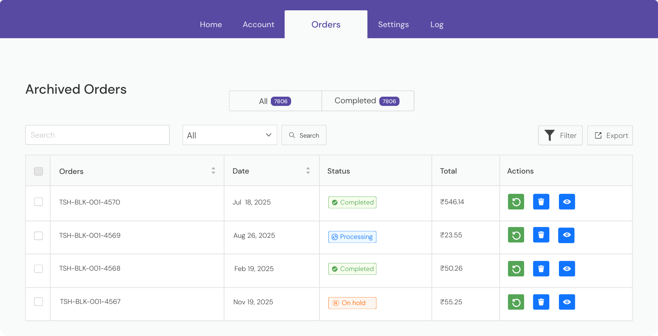Delete order TSH-BLK-001-4570 with trash icon
The width and height of the screenshot is (658, 336).
(x=541, y=202)
